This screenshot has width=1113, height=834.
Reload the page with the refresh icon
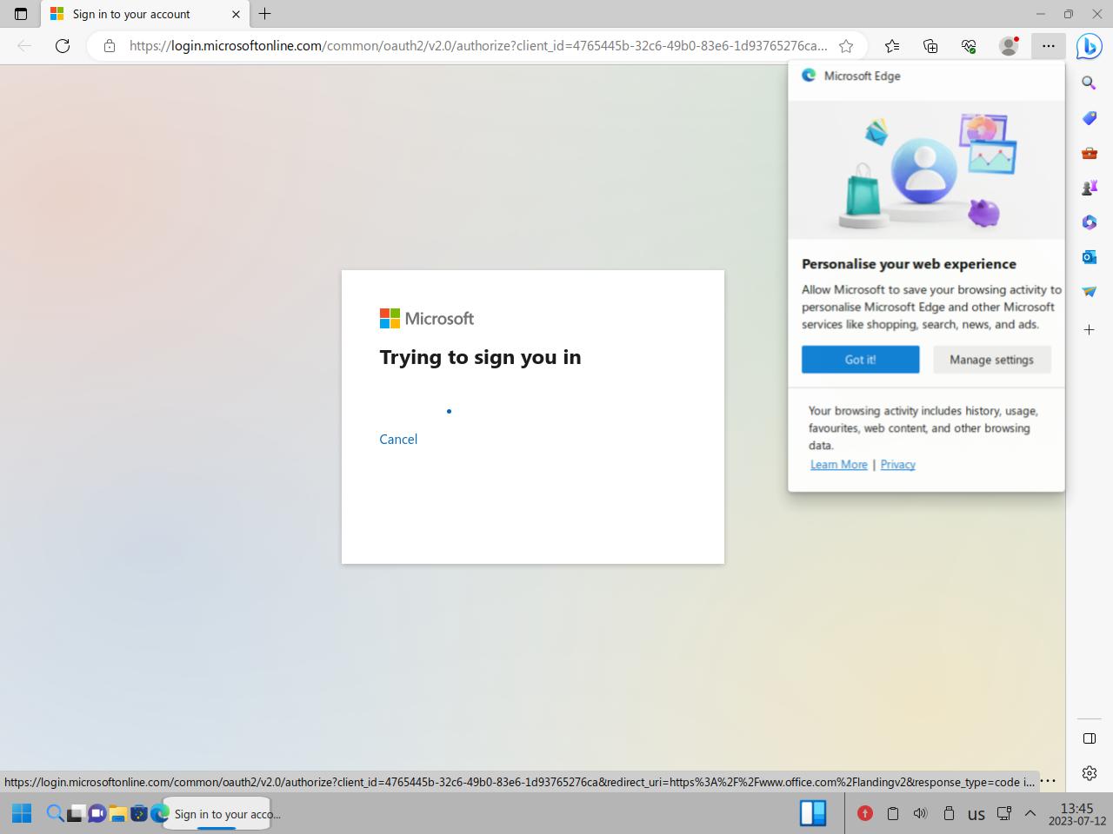pyautogui.click(x=63, y=46)
